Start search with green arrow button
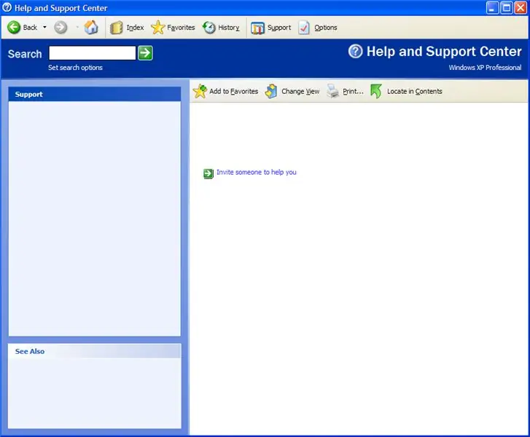530x437 pixels. pos(145,53)
